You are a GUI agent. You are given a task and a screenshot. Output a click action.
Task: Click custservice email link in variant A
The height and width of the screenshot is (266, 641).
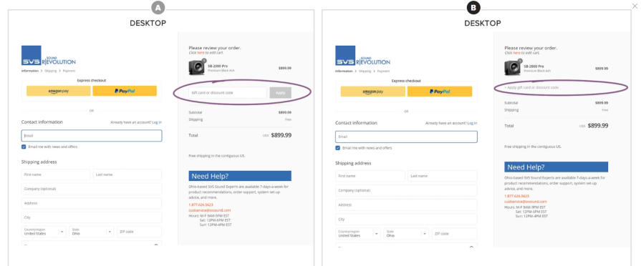click(x=210, y=210)
